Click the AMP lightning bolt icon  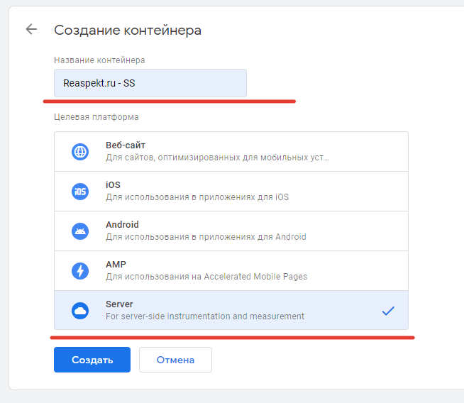tap(80, 271)
